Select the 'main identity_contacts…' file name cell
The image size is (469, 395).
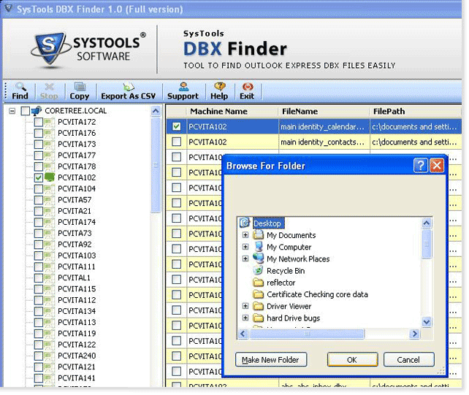pos(324,142)
